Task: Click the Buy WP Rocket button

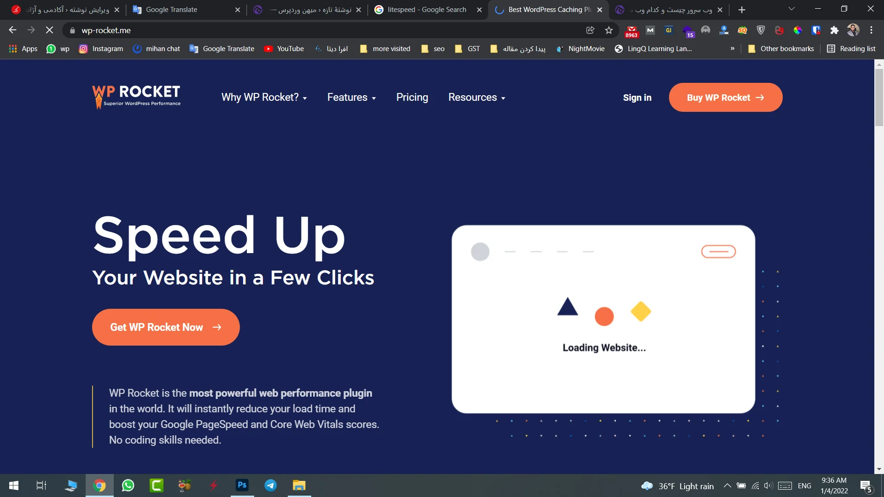Action: [726, 97]
